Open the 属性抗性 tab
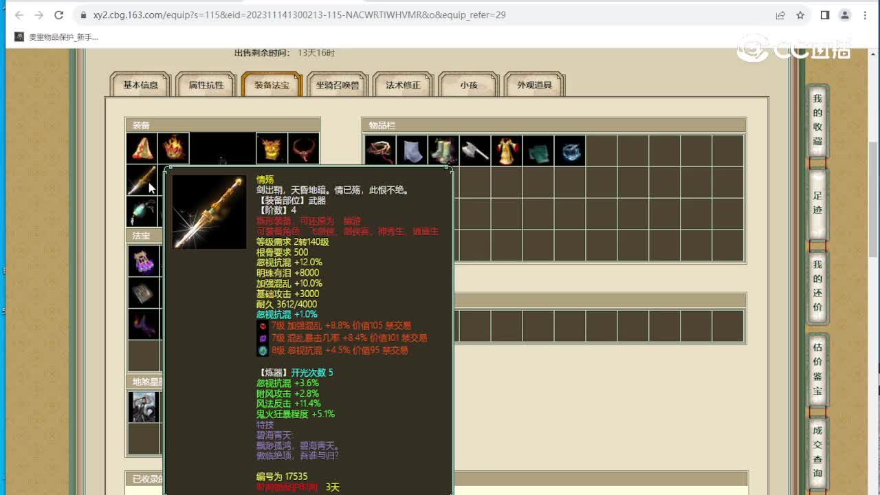 click(206, 85)
